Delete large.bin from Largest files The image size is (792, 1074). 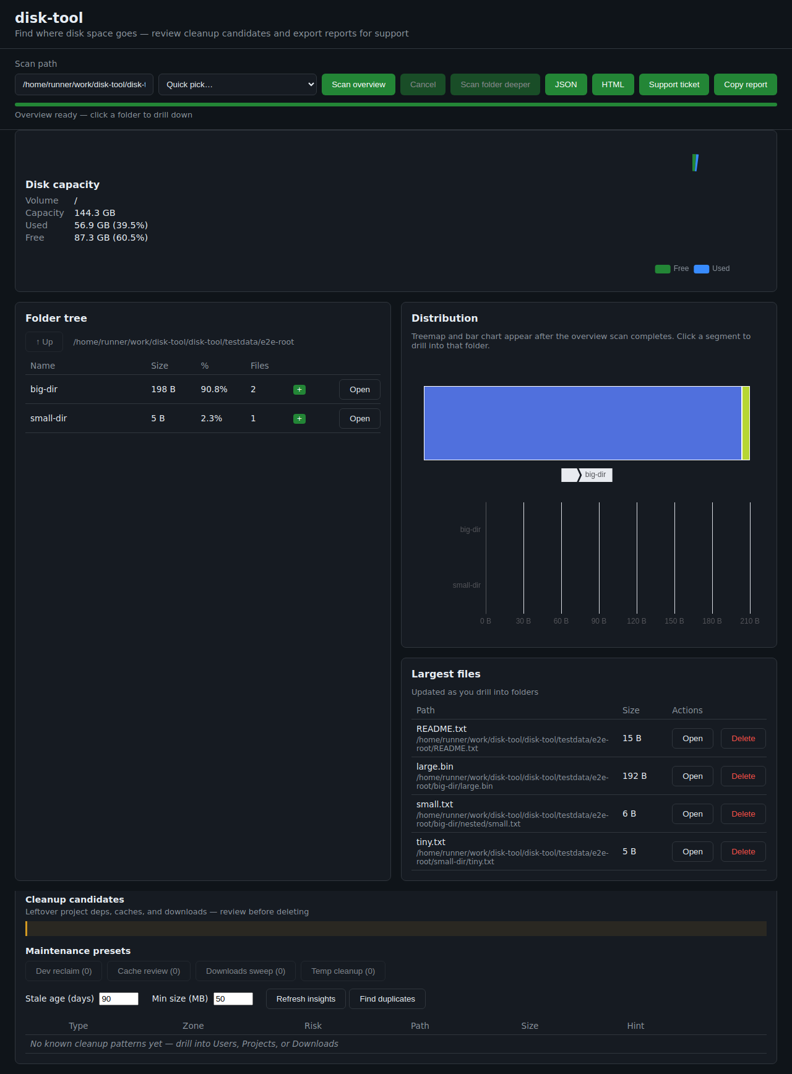pos(743,776)
